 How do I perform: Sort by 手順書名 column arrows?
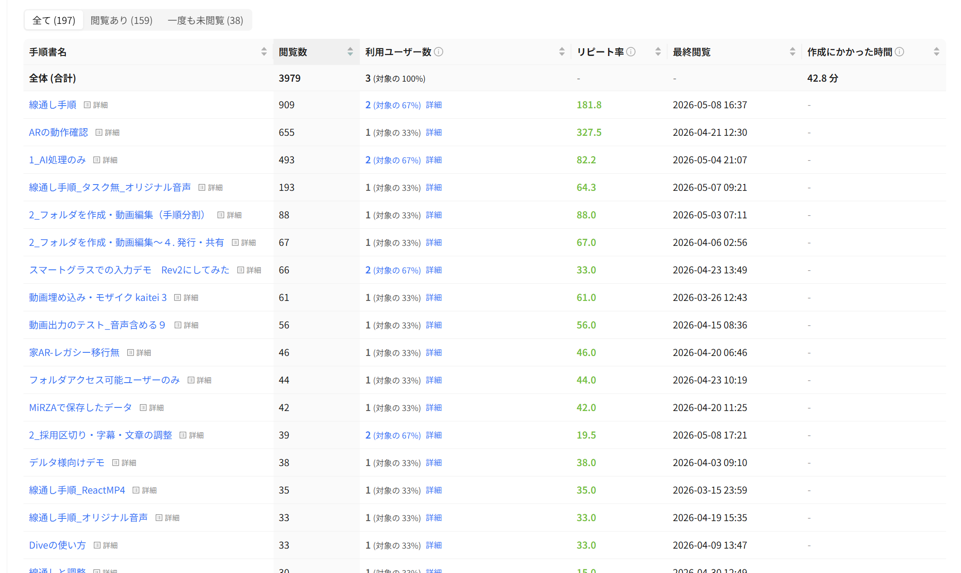(x=264, y=52)
